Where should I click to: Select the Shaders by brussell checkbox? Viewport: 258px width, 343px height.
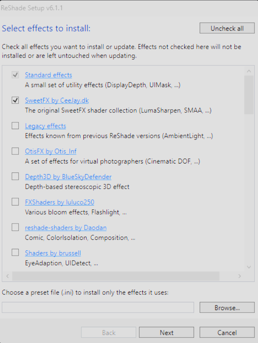coord(15,253)
